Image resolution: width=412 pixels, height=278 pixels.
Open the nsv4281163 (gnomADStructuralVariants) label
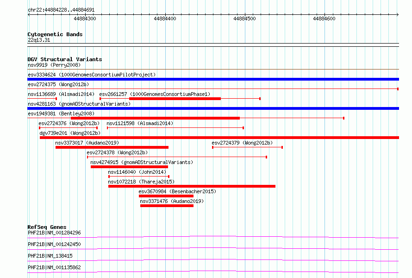tap(79, 104)
